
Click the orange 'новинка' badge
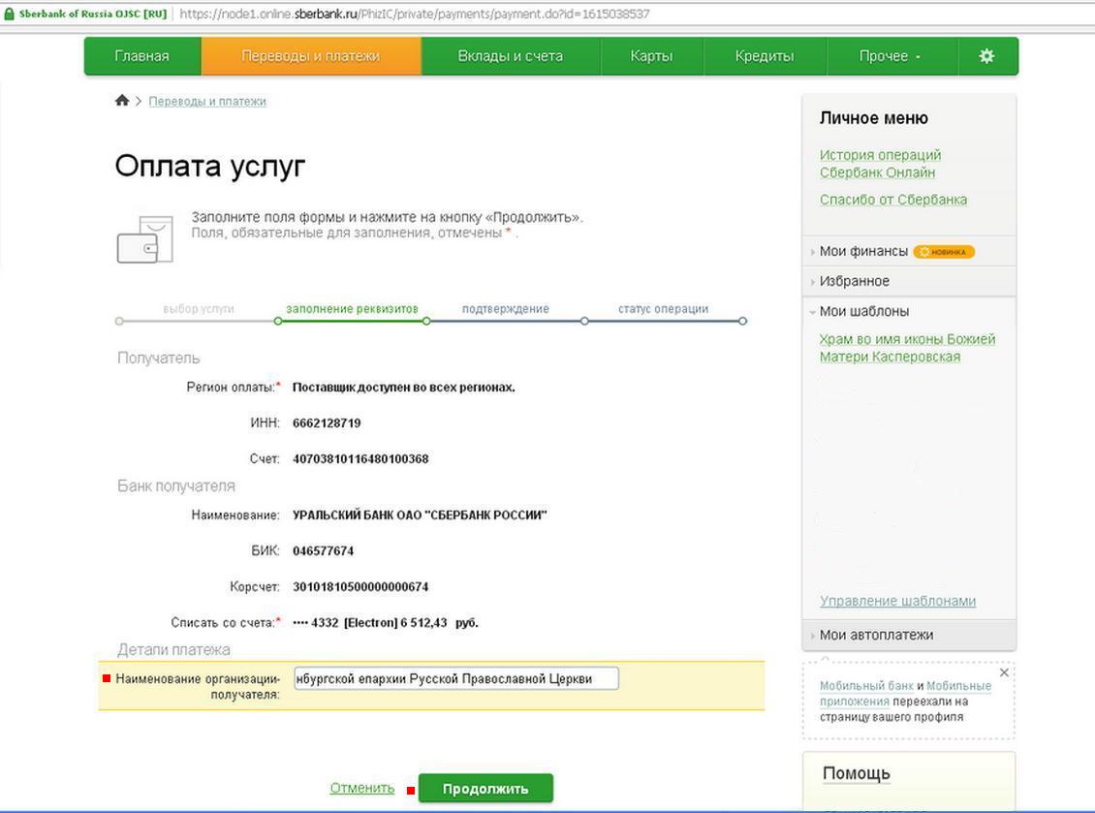point(944,251)
